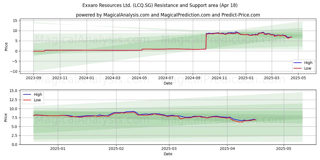Screen dimensions: 320x160
Task: Click the 'Price' y-axis label of top chart
Action: pos(6,46)
